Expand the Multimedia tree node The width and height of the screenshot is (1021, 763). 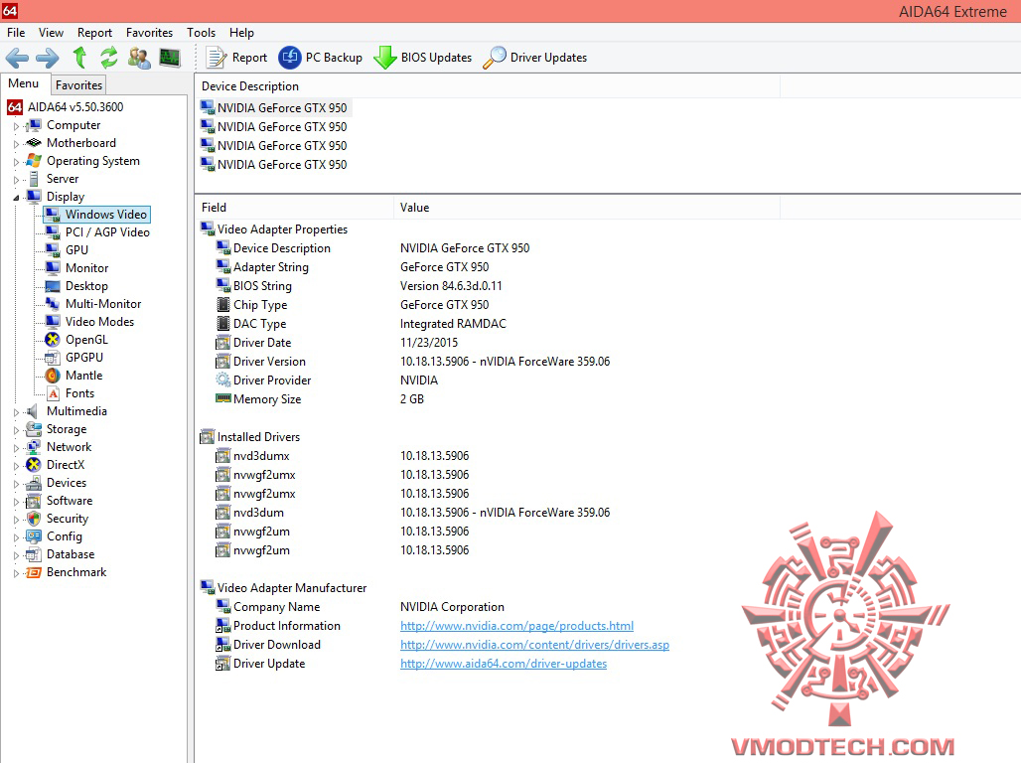coord(16,411)
